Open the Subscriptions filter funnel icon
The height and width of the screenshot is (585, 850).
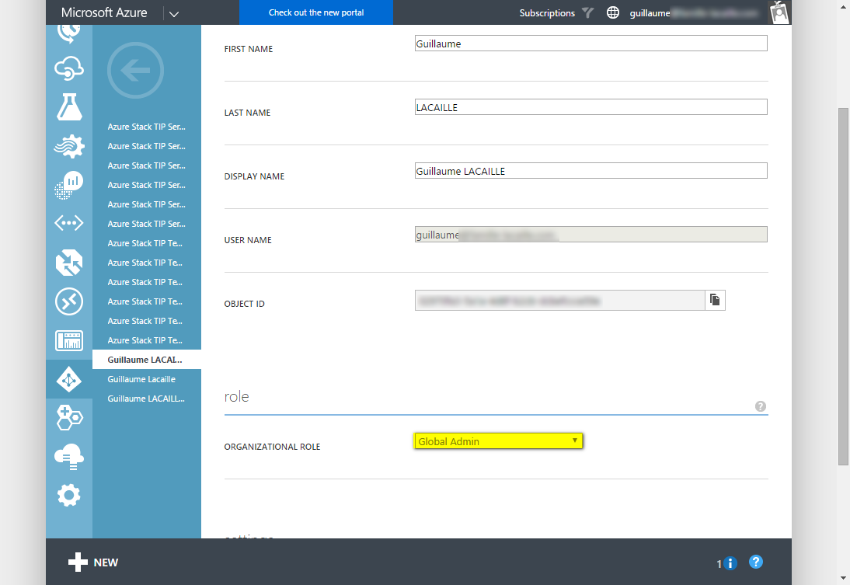pyautogui.click(x=587, y=12)
